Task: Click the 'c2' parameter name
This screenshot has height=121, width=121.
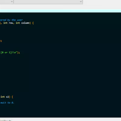Action: [8, 97]
